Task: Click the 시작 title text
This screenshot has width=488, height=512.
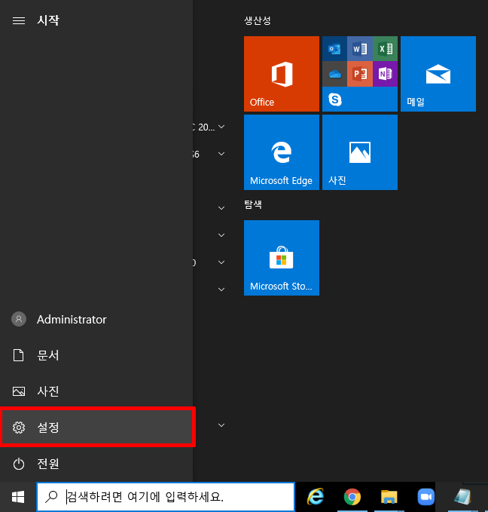Action: tap(48, 20)
